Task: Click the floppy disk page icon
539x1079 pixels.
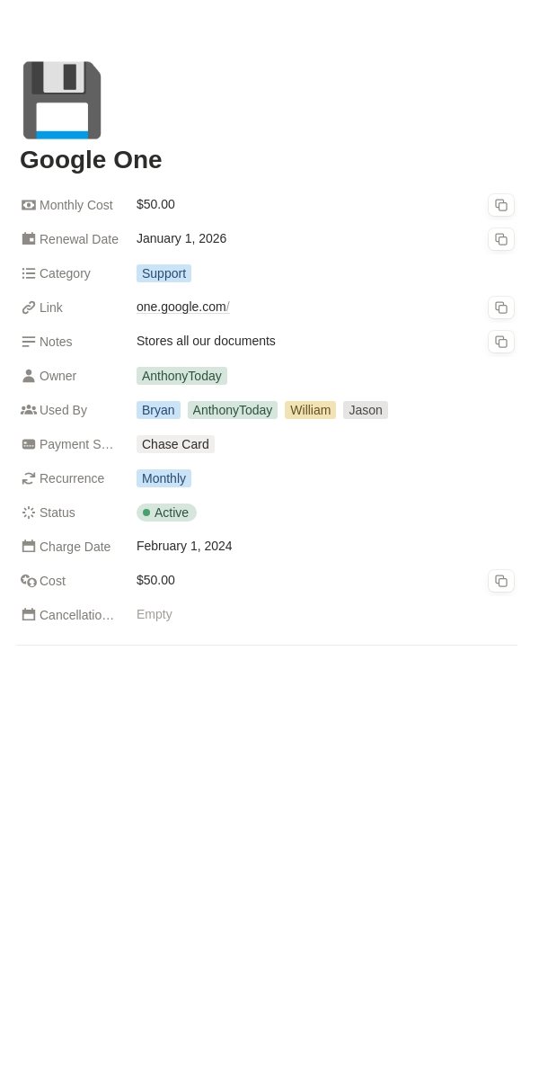Action: point(62,100)
